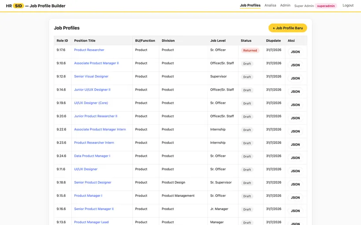Export JSON for Product Manager I
The height and width of the screenshot is (225, 361).
pyautogui.click(x=295, y=198)
